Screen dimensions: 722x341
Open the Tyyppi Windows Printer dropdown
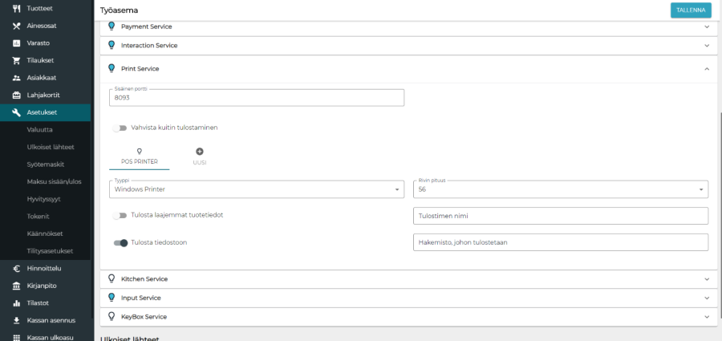coord(256,189)
